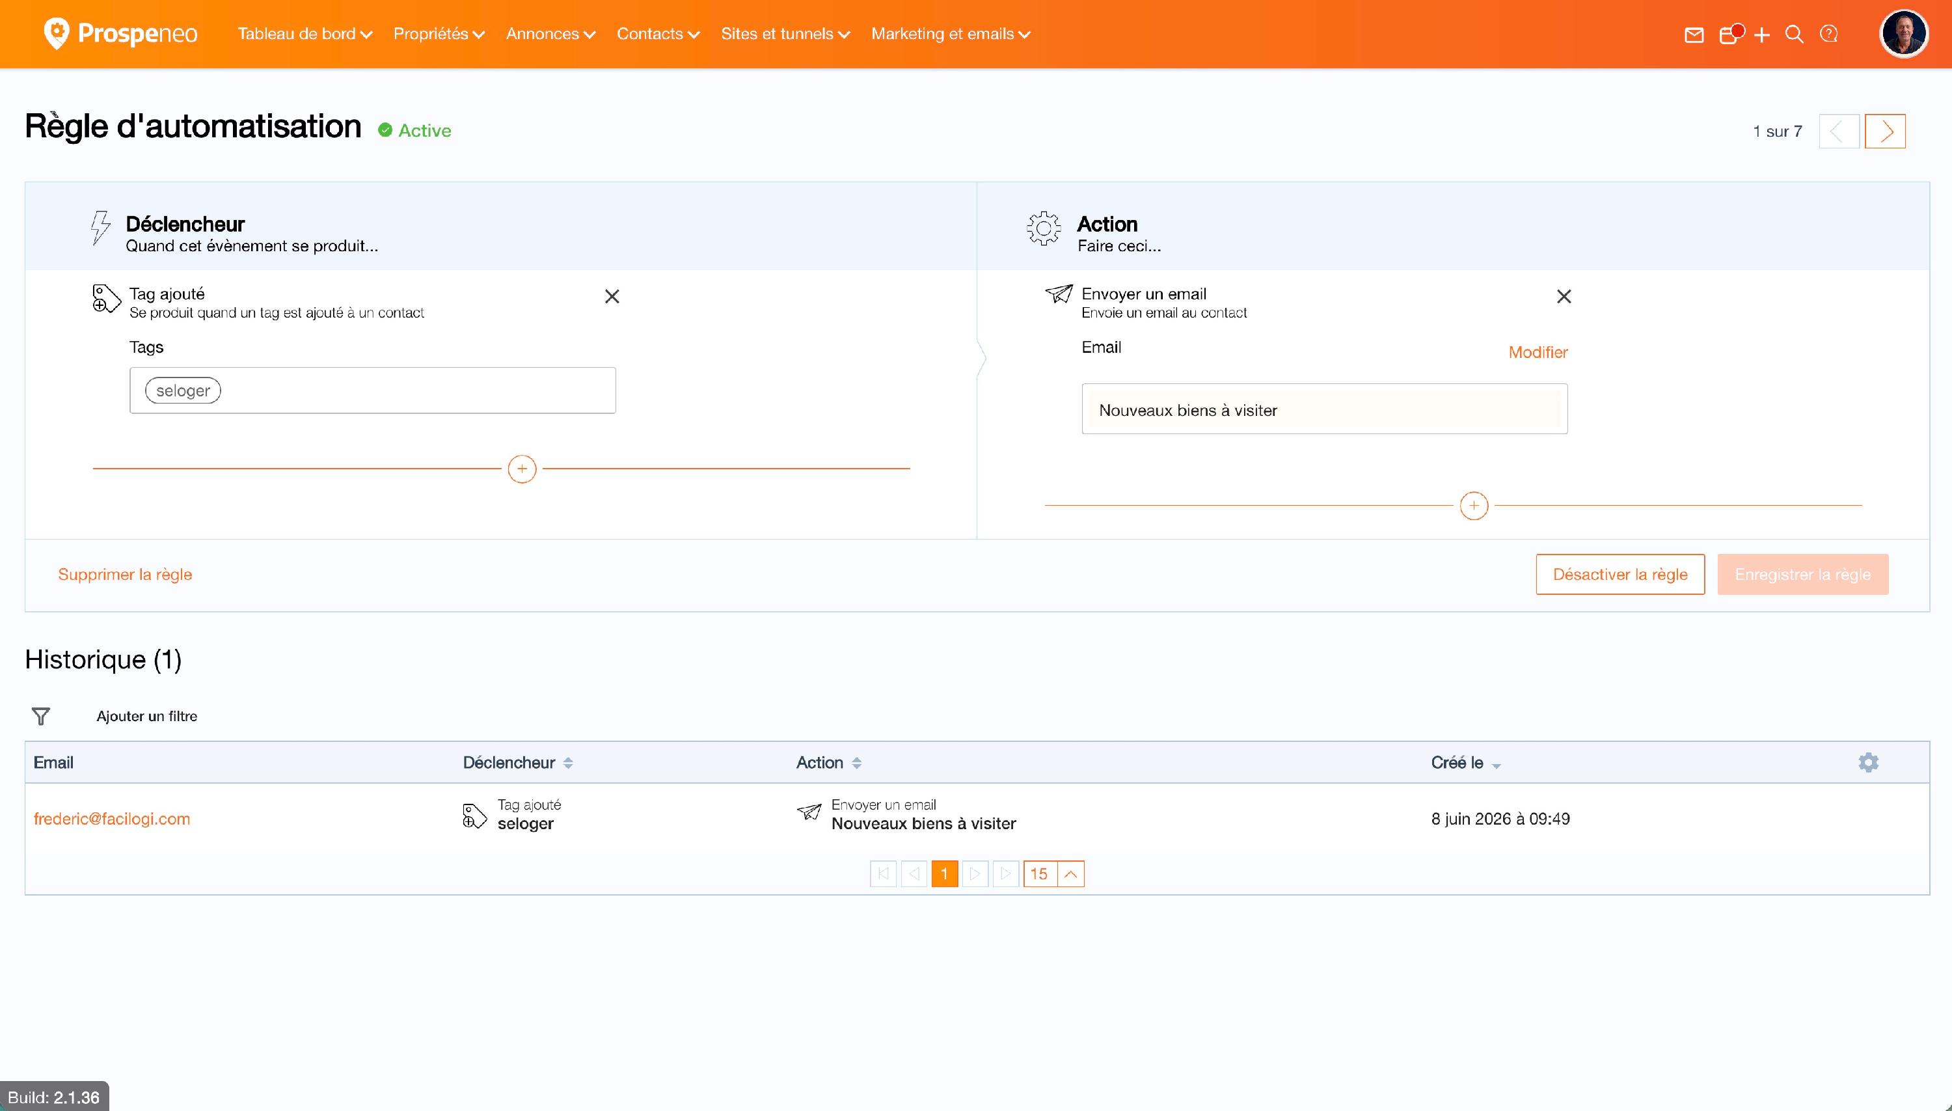Open the user avatar profile menu
This screenshot has width=1952, height=1111.
pyautogui.click(x=1903, y=34)
